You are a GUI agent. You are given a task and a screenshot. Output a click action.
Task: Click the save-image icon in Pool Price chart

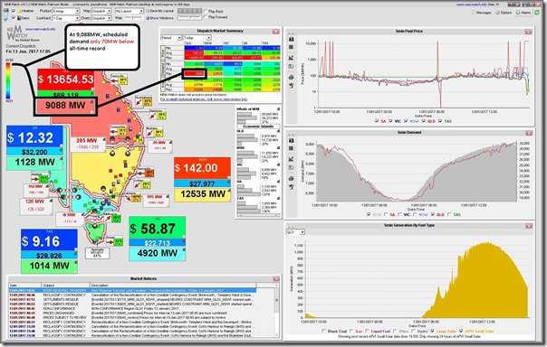292,38
